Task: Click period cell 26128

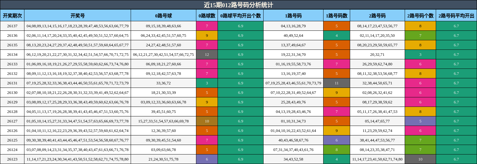Action: tap(12, 112)
